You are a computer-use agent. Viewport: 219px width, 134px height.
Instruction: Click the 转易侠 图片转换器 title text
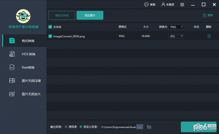pyautogui.click(x=23, y=27)
